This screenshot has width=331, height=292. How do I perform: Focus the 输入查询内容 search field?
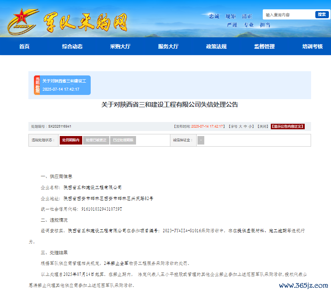click(x=289, y=14)
